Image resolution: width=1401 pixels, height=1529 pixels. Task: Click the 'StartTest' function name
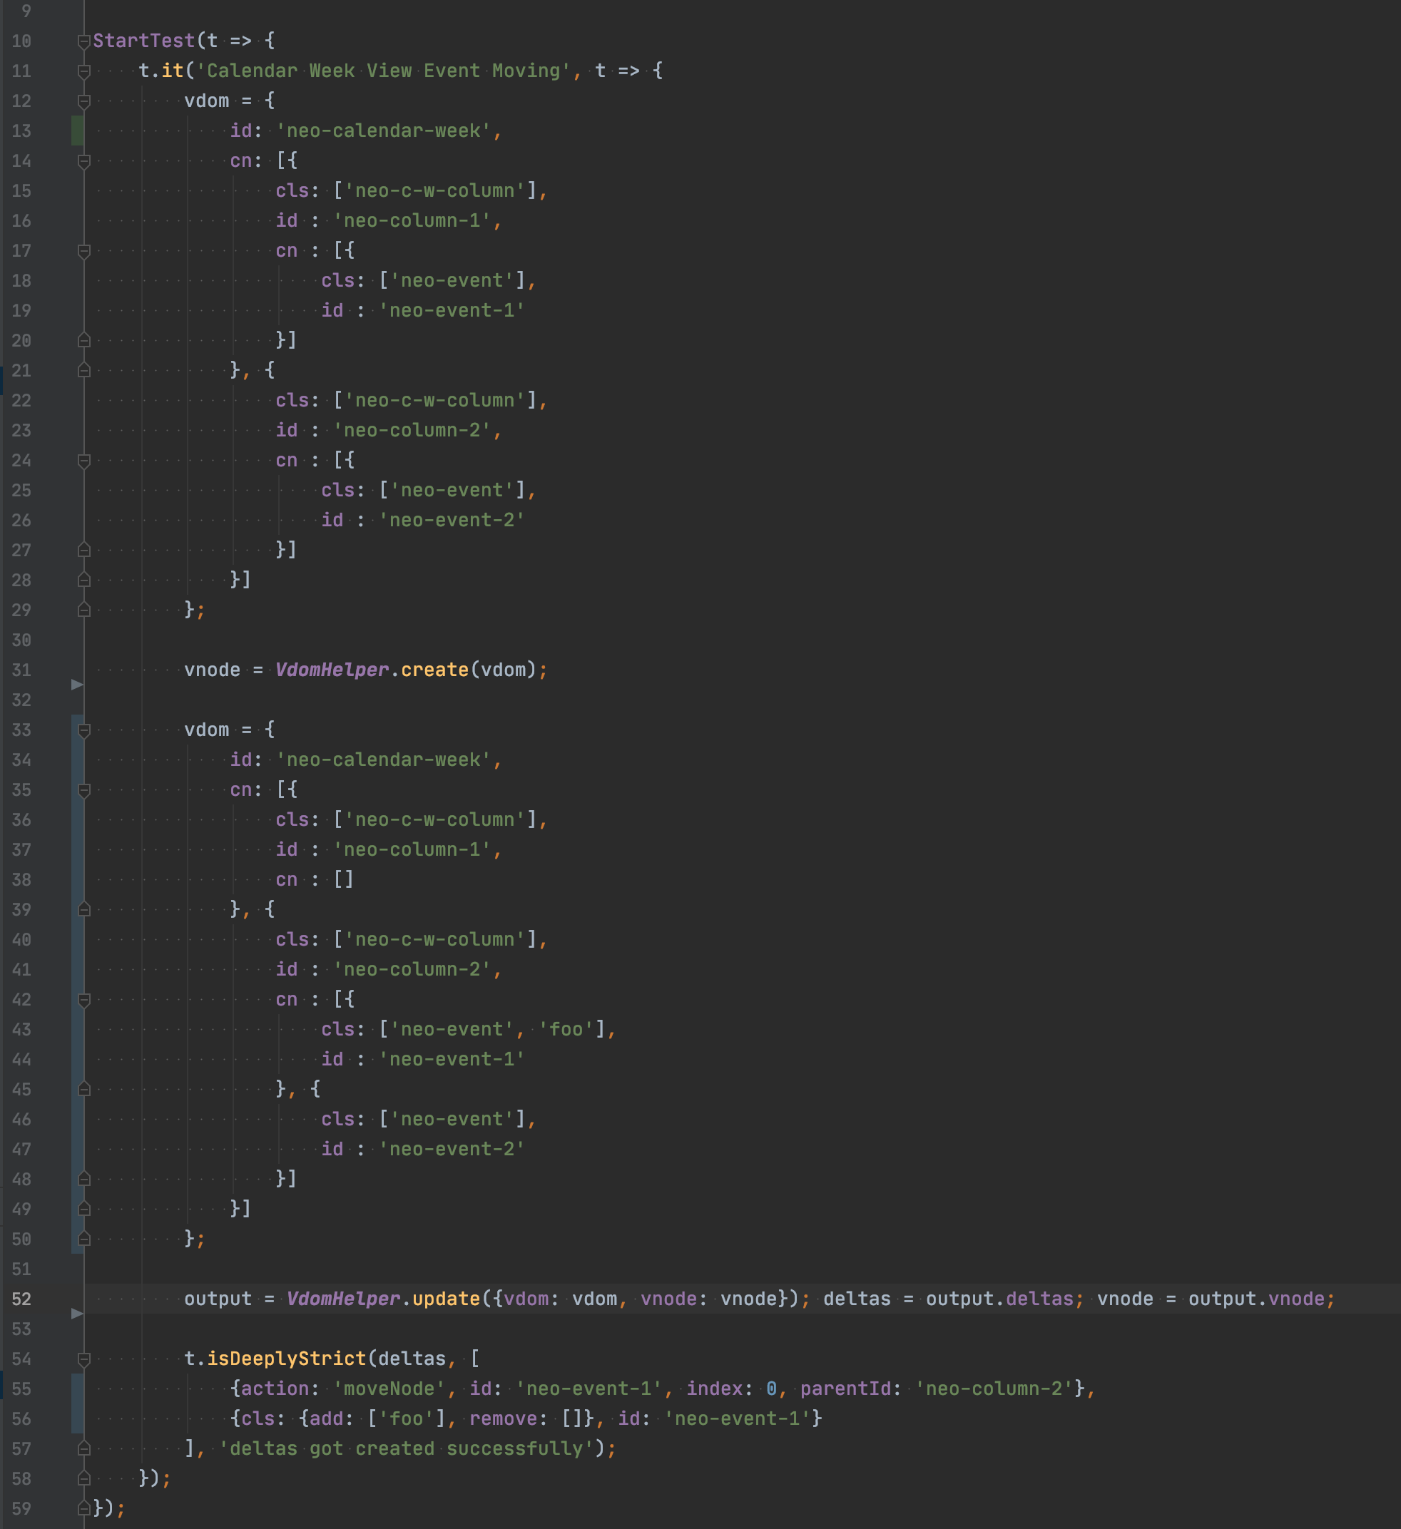[x=144, y=41]
